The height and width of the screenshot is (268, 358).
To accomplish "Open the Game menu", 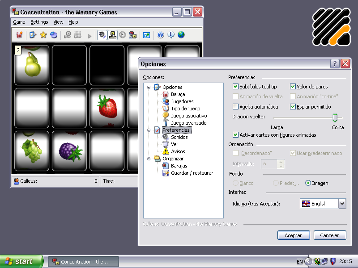I will pos(19,22).
